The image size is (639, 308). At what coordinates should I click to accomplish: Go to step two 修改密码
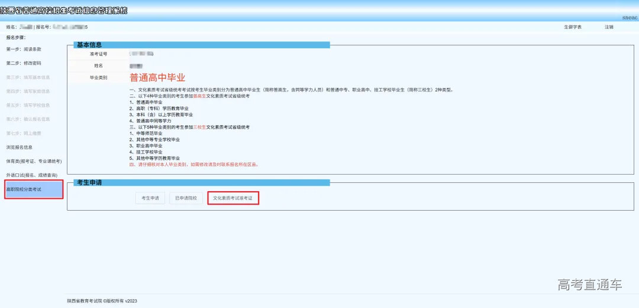(x=24, y=63)
